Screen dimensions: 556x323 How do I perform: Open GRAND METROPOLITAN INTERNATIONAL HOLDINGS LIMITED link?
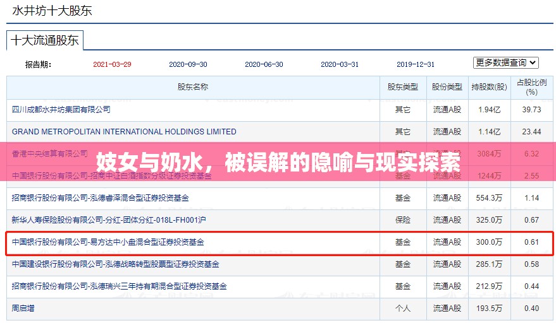pyautogui.click(x=124, y=132)
